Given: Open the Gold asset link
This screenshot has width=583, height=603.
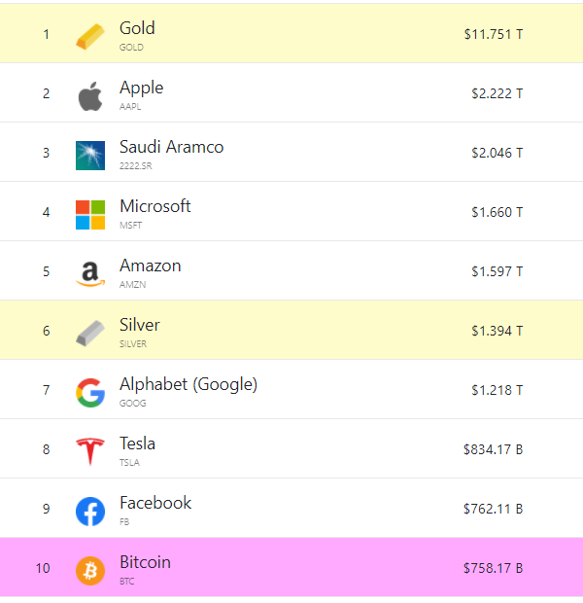Looking at the screenshot, I should click(x=137, y=28).
